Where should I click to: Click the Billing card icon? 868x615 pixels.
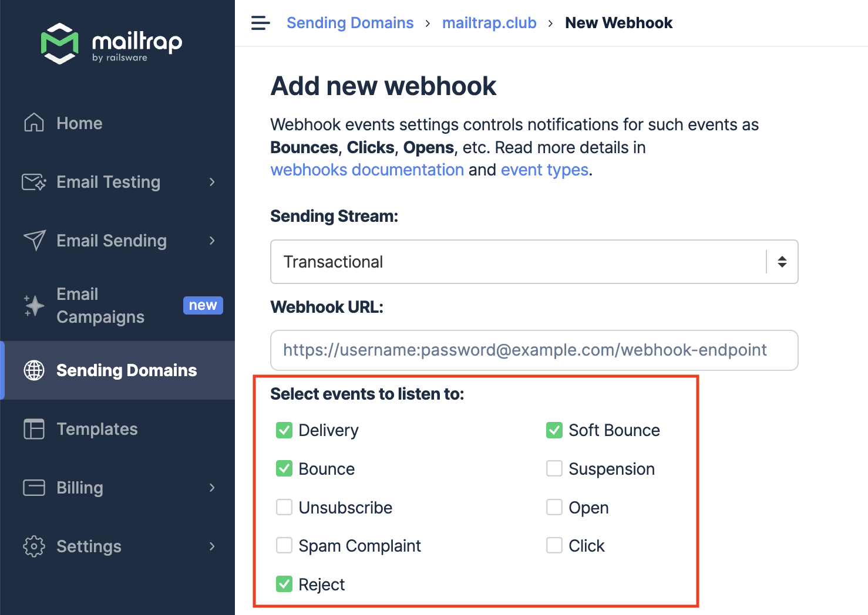pos(34,488)
